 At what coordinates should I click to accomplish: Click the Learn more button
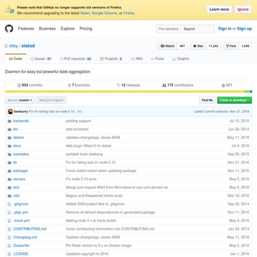[219, 9]
